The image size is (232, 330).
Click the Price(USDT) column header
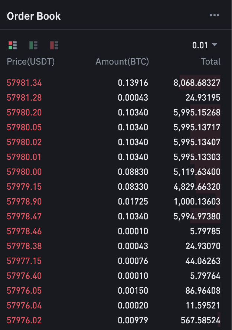[x=31, y=62]
